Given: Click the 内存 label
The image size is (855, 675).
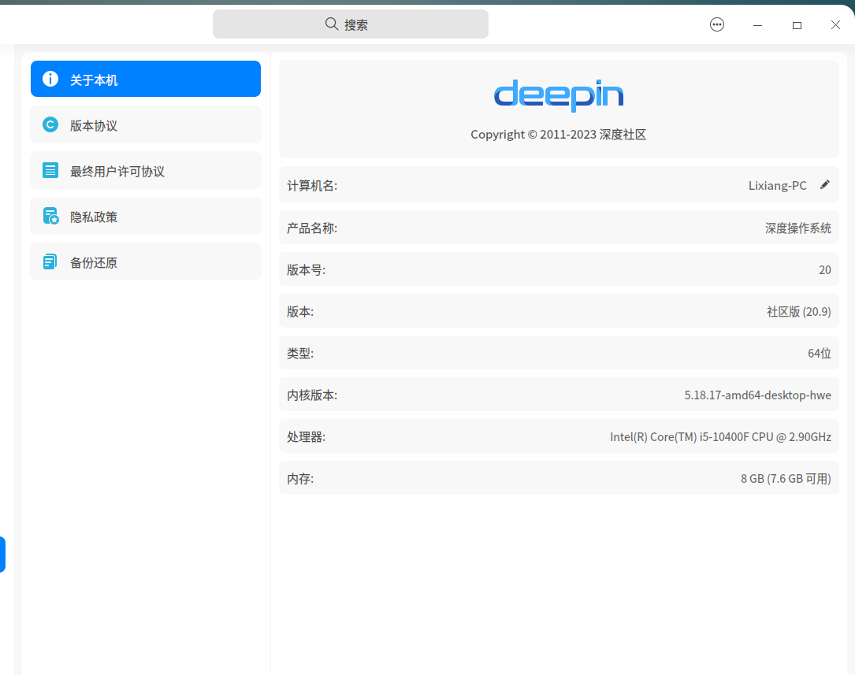Looking at the screenshot, I should 300,479.
